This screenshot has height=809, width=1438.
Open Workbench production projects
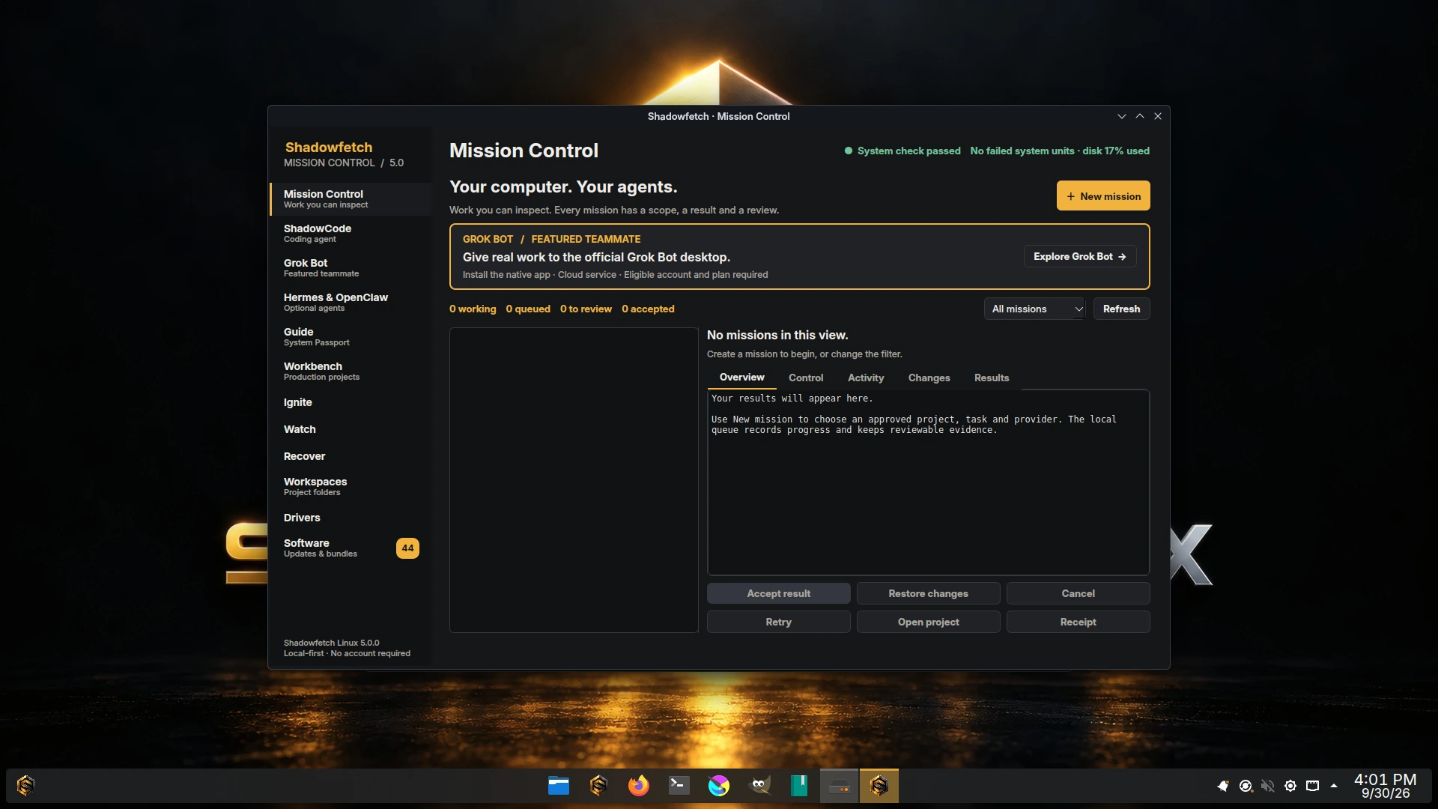(x=351, y=371)
